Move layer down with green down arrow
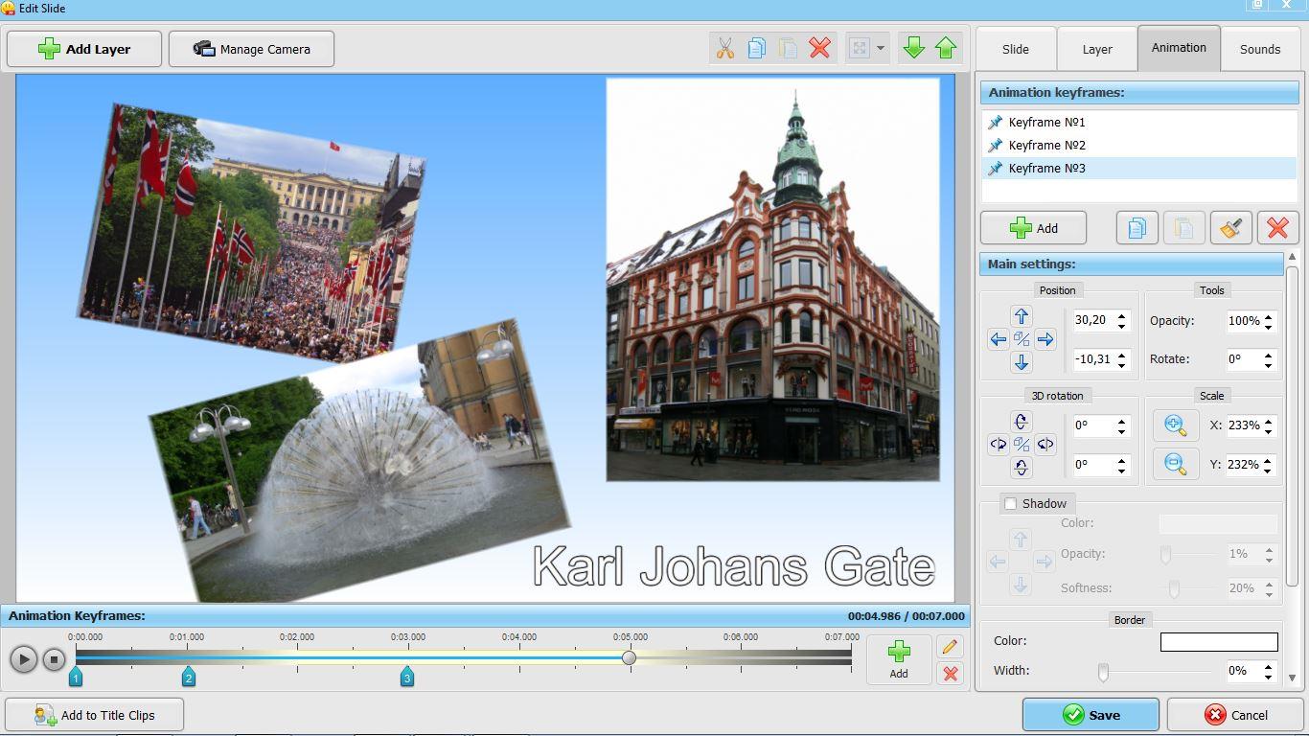1309x736 pixels. pos(913,48)
